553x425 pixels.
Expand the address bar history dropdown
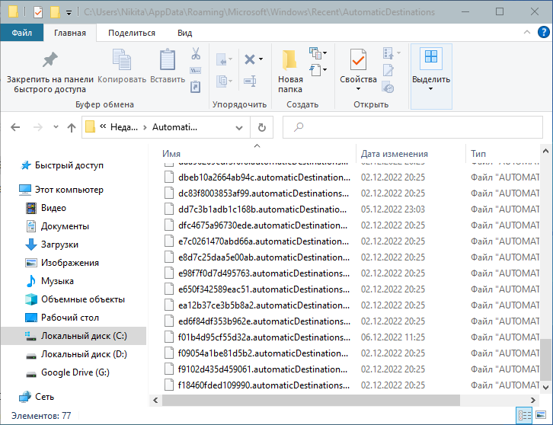coord(239,128)
